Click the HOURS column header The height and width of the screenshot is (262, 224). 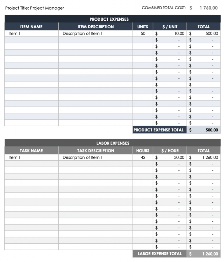tap(143, 151)
